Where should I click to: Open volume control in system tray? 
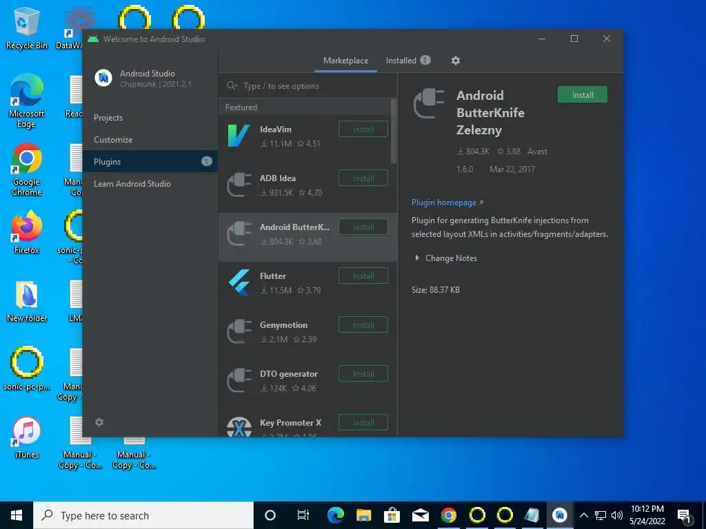pos(617,515)
